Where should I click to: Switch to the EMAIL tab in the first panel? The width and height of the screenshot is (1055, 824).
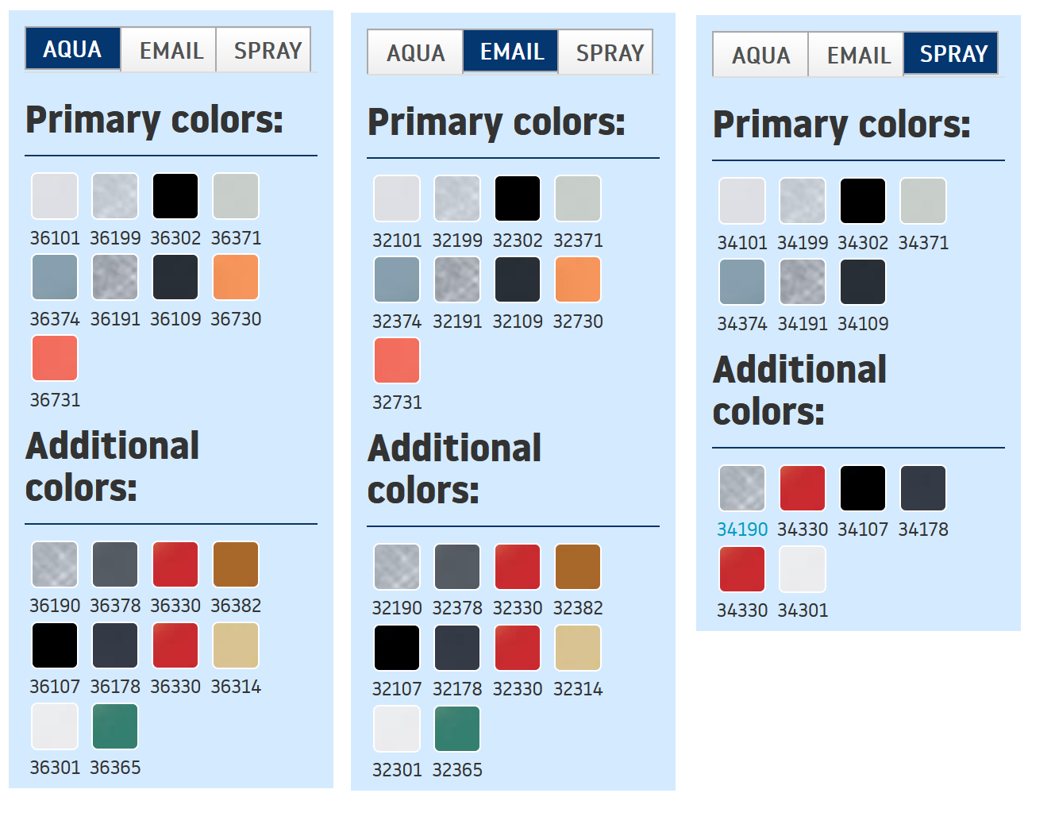pyautogui.click(x=171, y=51)
